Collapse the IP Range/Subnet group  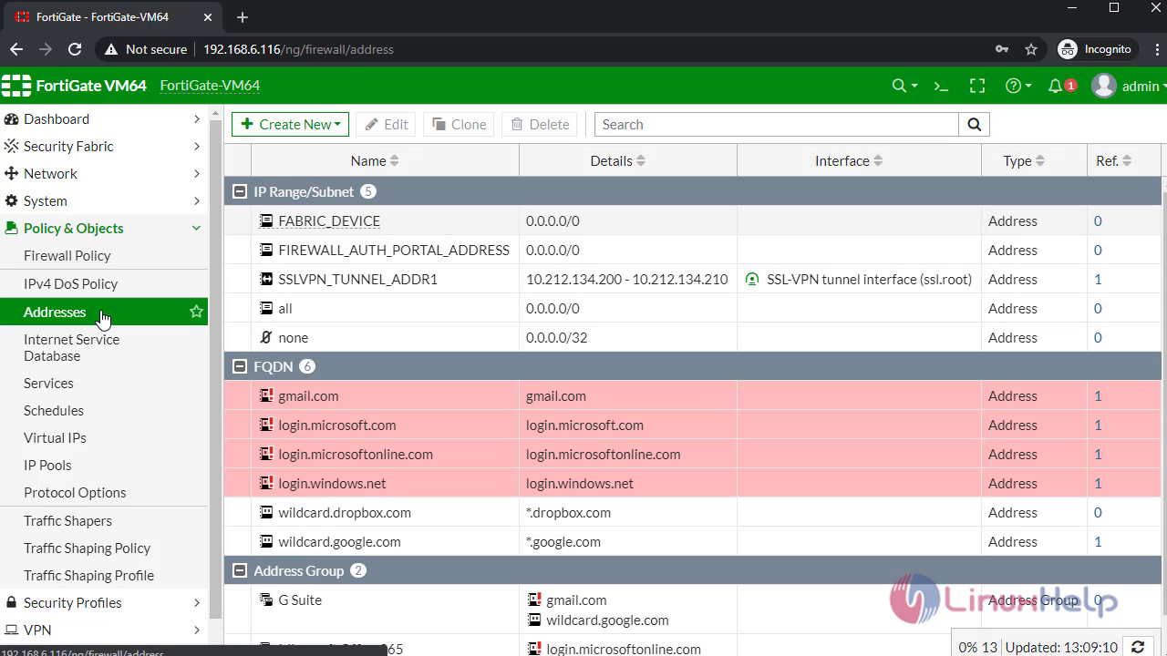pyautogui.click(x=240, y=191)
